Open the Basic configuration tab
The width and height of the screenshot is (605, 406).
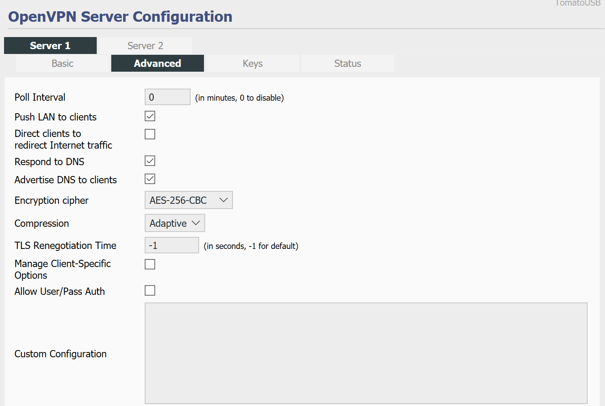click(62, 63)
